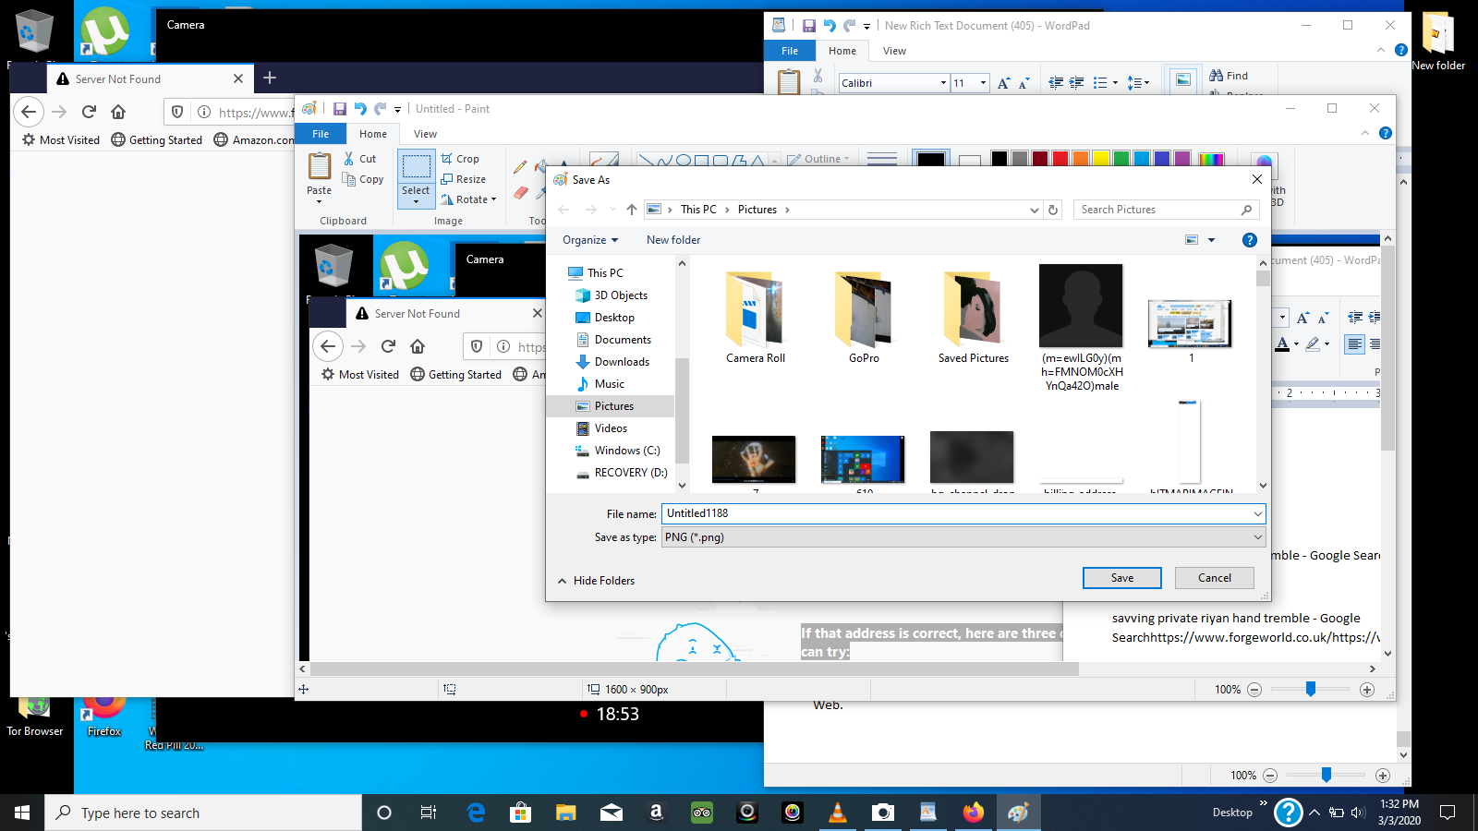Refresh the Pictures folder in Save As

1053,210
